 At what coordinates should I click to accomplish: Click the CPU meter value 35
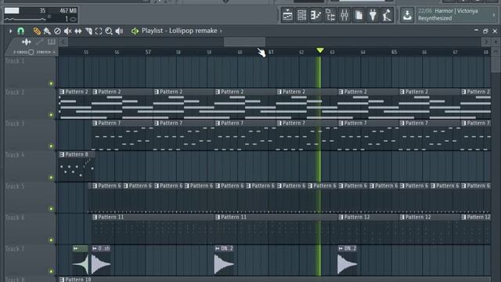[x=42, y=11]
